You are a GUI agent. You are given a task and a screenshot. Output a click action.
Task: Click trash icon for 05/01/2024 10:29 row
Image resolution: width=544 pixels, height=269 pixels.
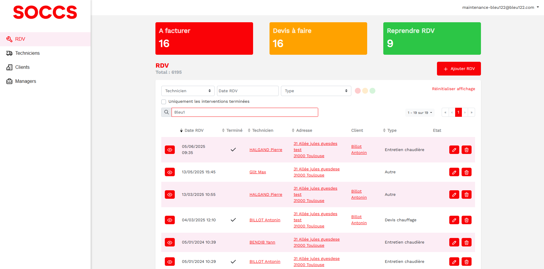466,262
